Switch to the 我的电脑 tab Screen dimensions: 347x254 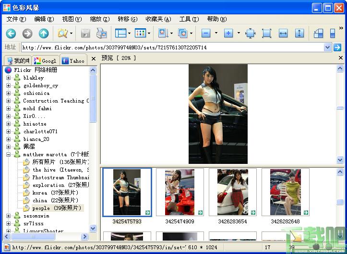[x=18, y=60]
